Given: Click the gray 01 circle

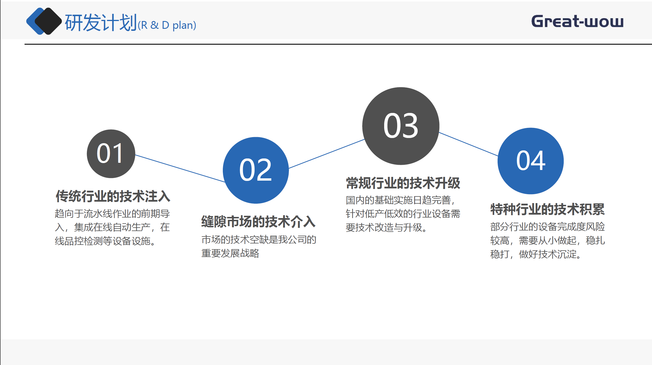Looking at the screenshot, I should 111,154.
